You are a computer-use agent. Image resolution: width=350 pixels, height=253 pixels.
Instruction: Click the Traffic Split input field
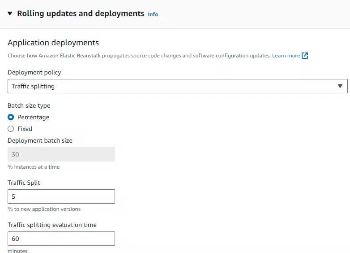click(x=61, y=196)
